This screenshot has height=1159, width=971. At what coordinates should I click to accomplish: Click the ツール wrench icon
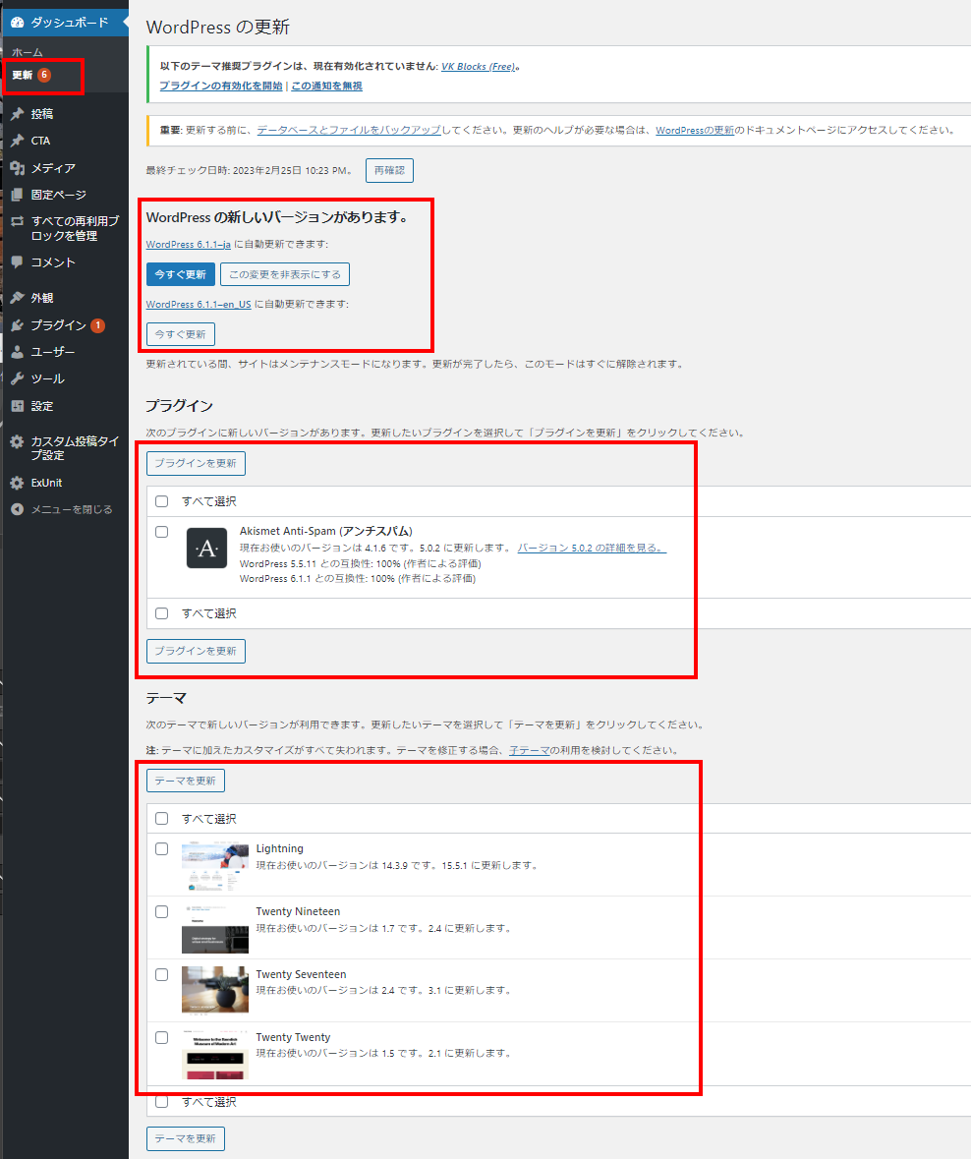pyautogui.click(x=17, y=378)
